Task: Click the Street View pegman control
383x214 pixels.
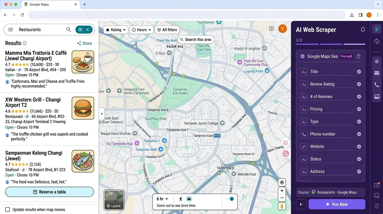Action: 282,206
